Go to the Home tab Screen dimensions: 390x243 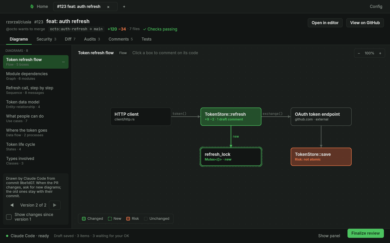click(x=39, y=6)
